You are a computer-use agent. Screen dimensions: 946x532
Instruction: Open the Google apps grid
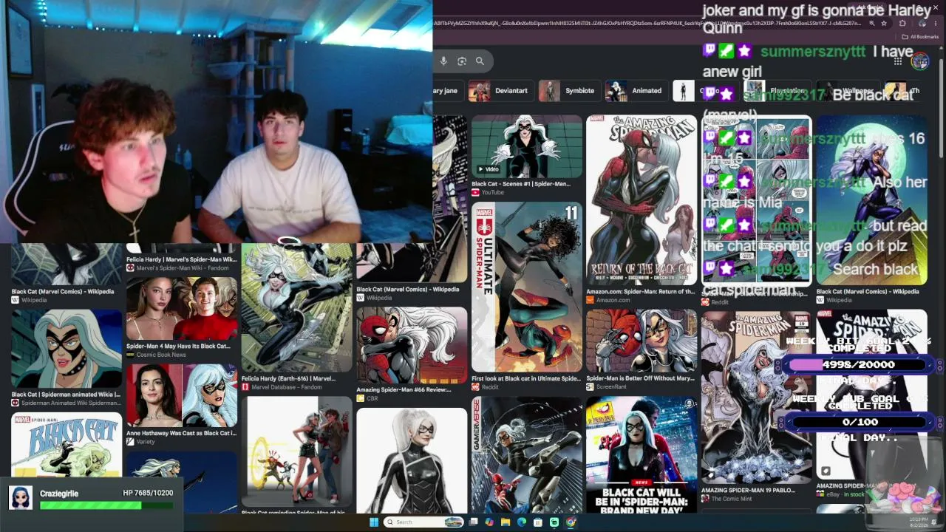[x=898, y=61]
